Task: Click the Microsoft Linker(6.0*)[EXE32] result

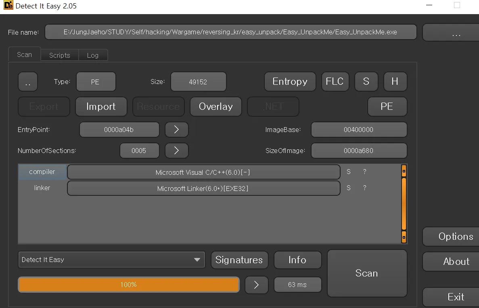Action: 203,189
